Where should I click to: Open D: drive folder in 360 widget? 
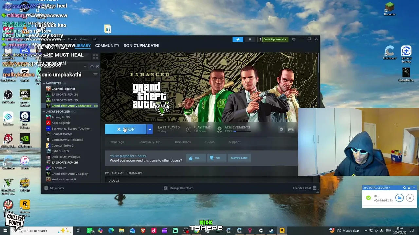[x=399, y=198]
